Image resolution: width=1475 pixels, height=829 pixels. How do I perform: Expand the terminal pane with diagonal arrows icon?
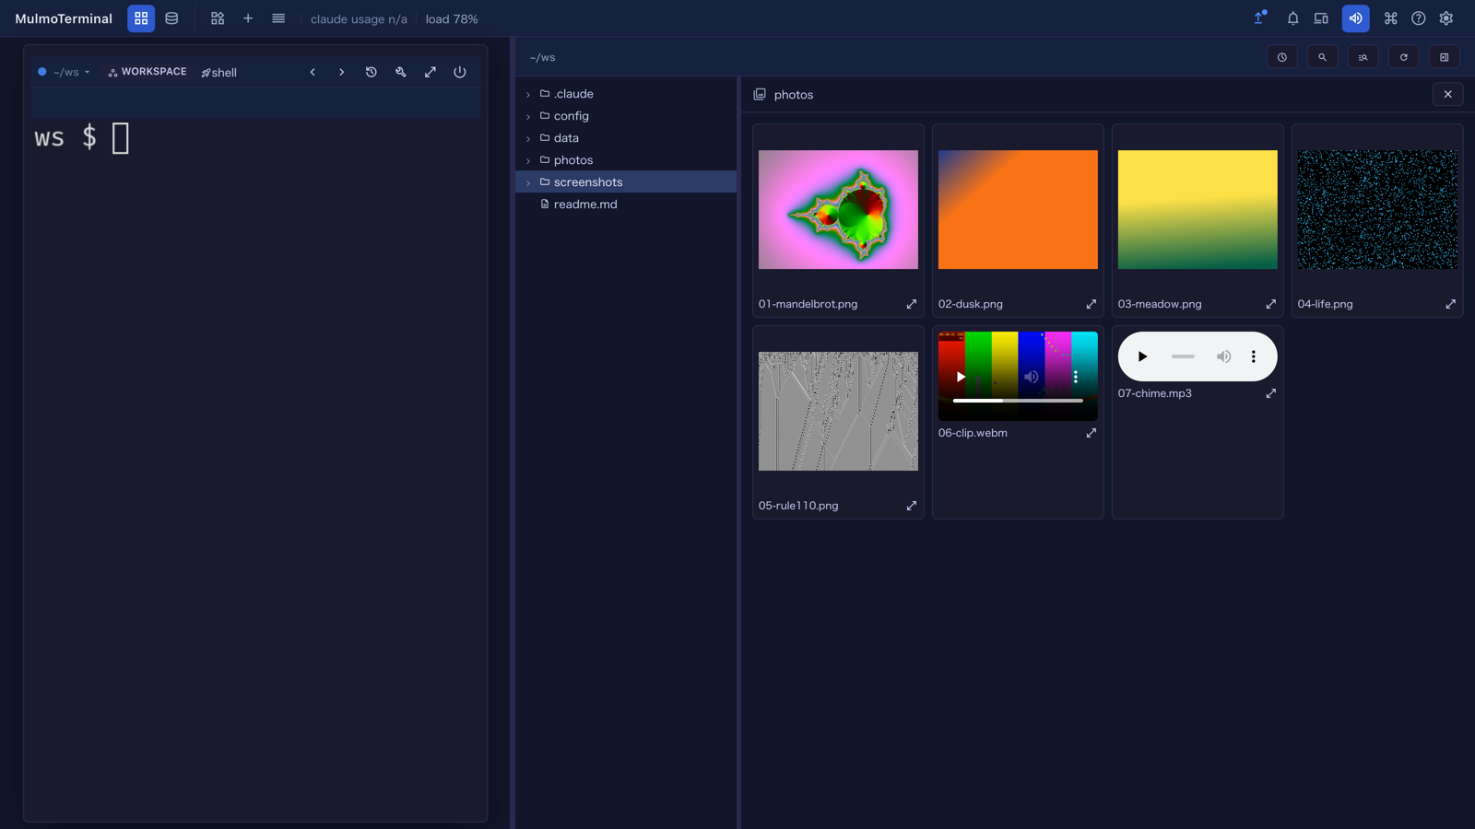pos(431,72)
